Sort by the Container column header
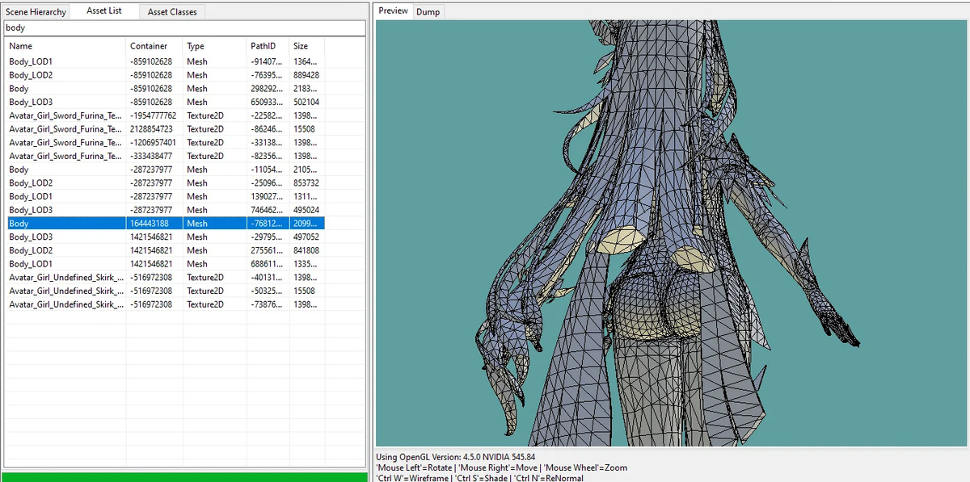This screenshot has height=482, width=970. click(154, 46)
